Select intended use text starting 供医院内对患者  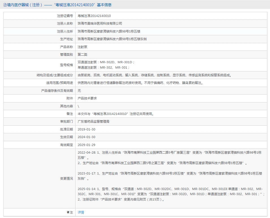[x=141, y=83]
